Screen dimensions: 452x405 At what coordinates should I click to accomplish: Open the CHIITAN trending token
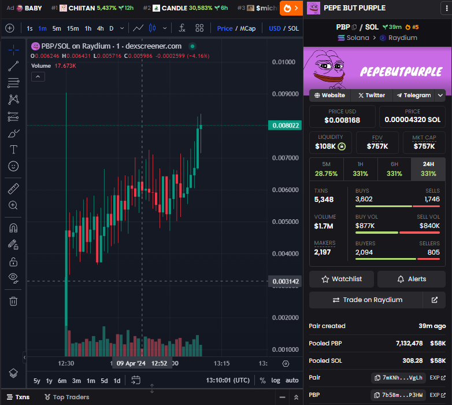(x=92, y=8)
